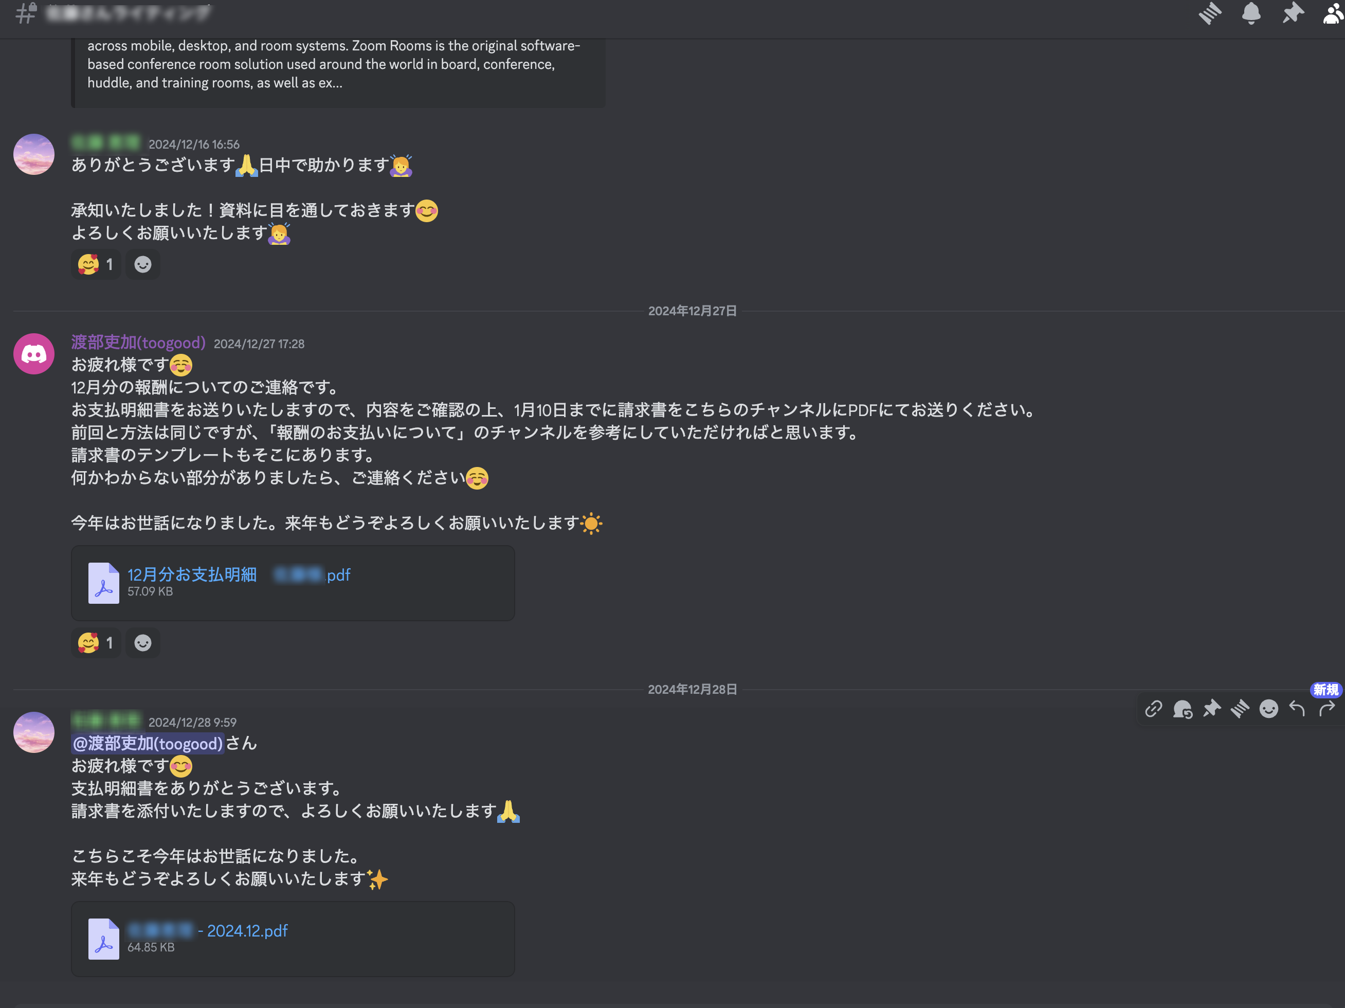Show pinned messages in channel header

(x=1292, y=13)
